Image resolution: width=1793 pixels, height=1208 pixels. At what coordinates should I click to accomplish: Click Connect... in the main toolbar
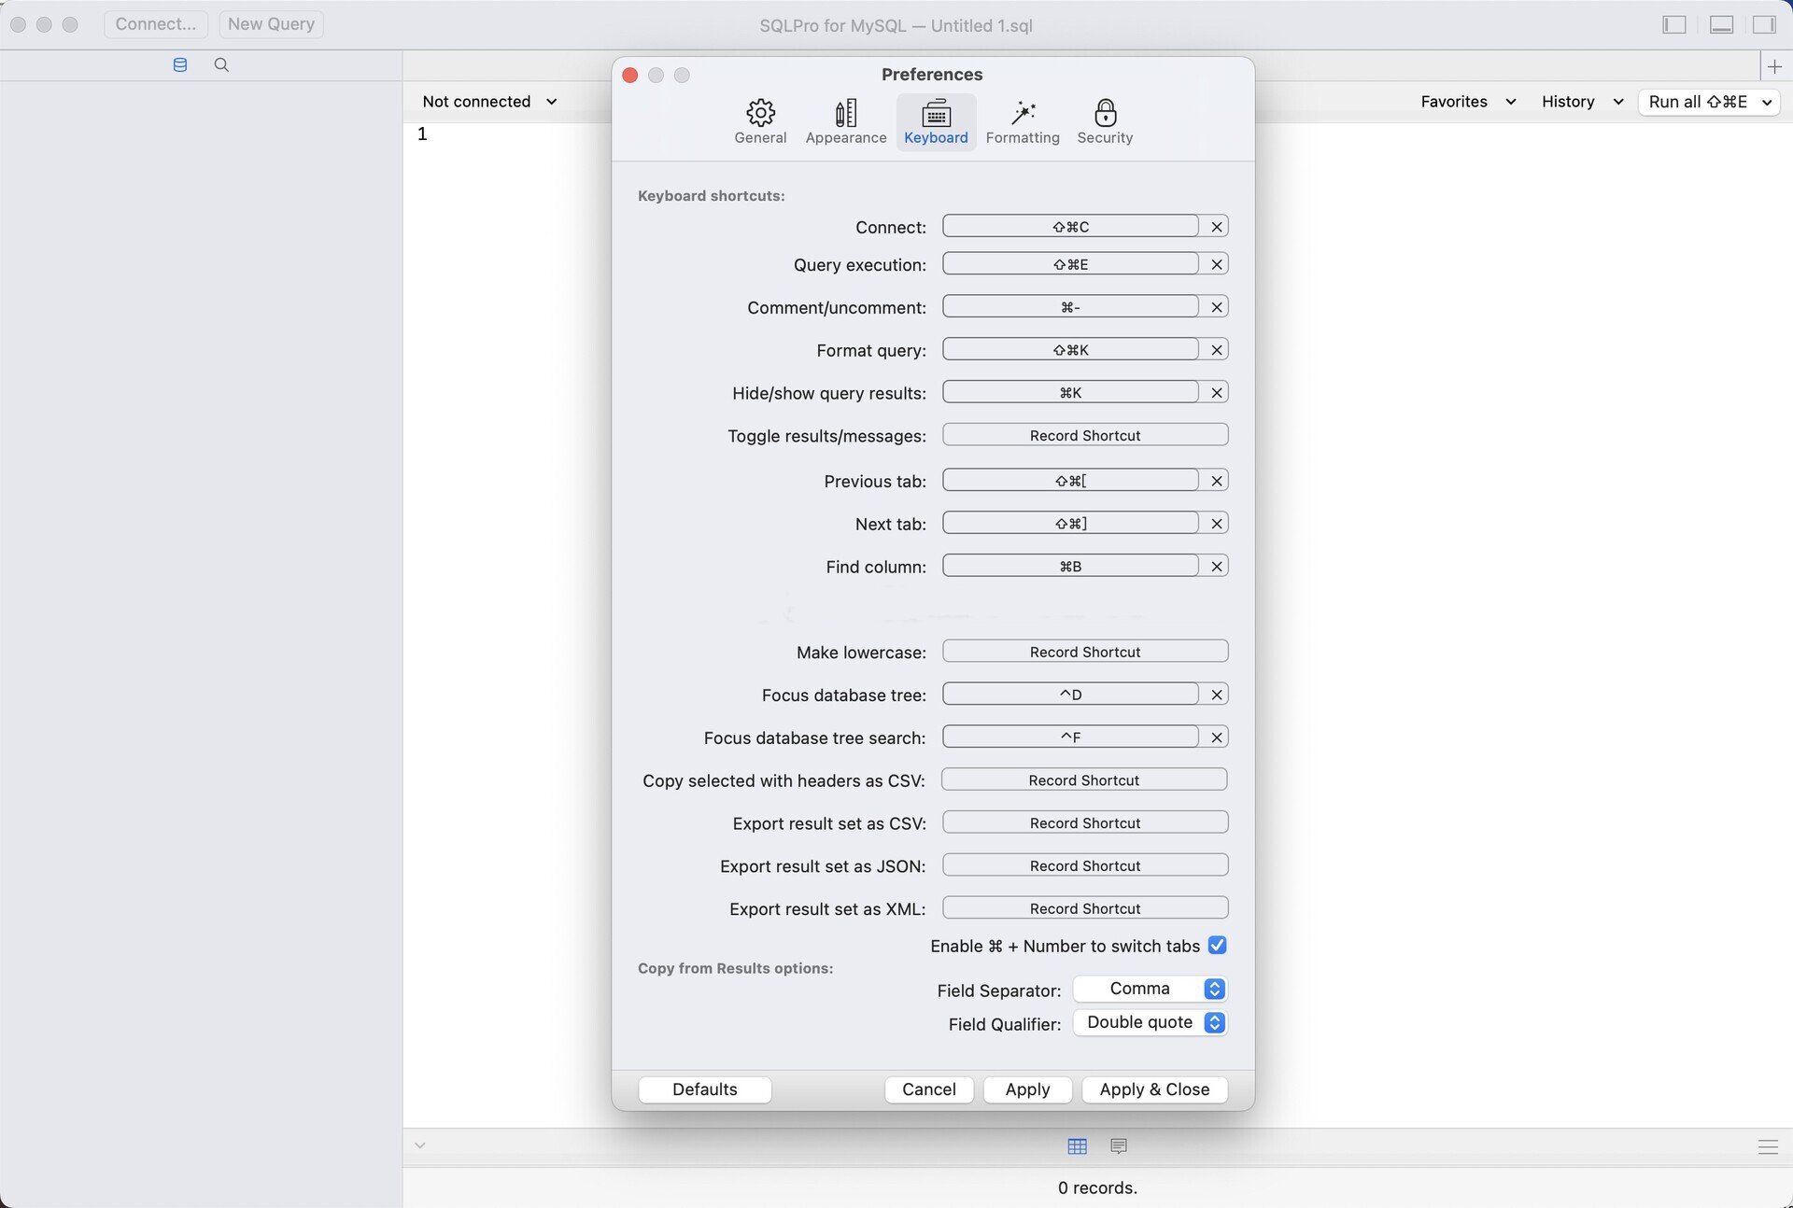156,24
